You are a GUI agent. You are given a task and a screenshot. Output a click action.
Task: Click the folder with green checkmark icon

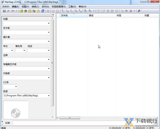click(21, 11)
